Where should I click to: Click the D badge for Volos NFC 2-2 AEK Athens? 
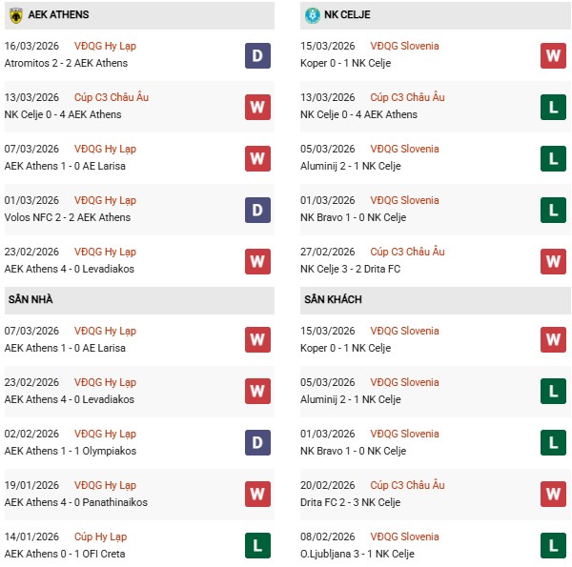[x=257, y=210]
